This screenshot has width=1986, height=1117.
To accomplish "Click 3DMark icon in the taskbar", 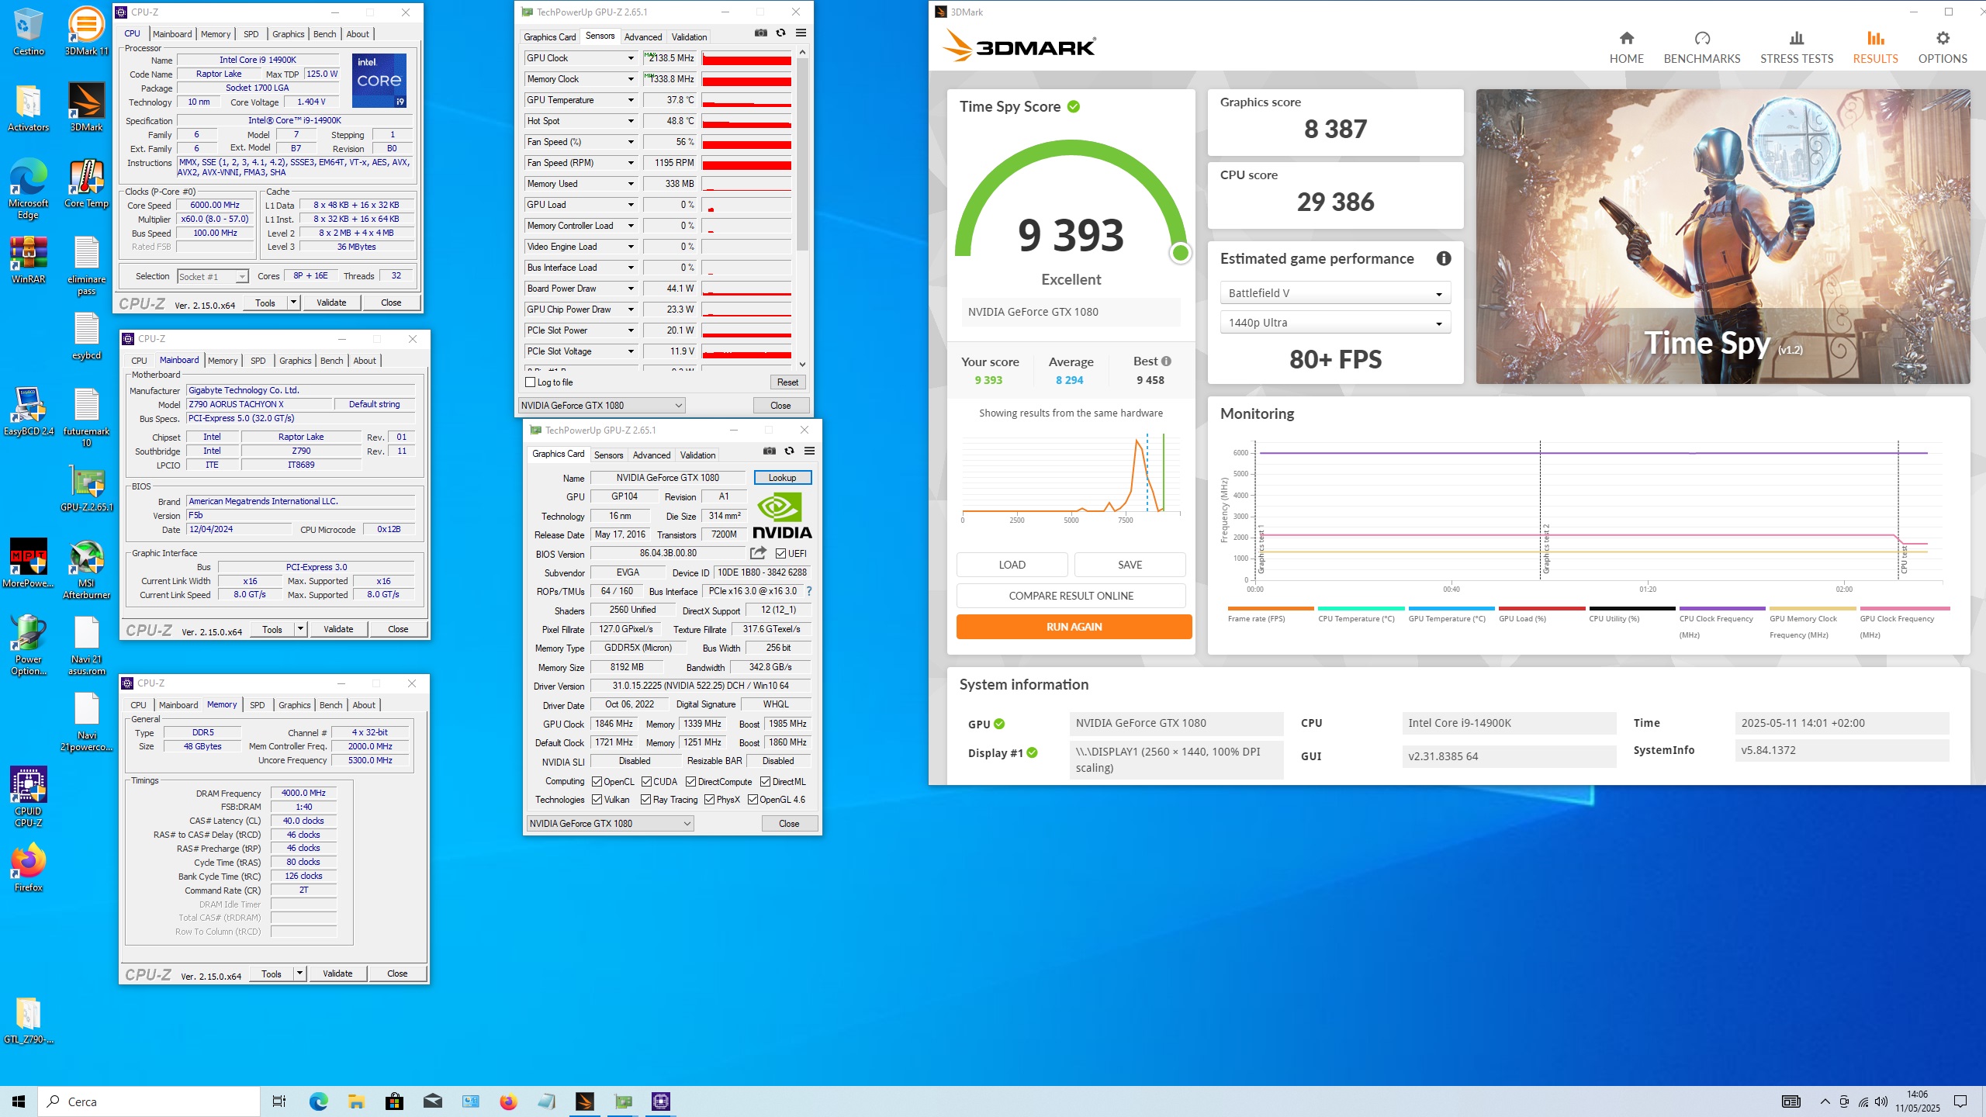I will pos(585,1101).
